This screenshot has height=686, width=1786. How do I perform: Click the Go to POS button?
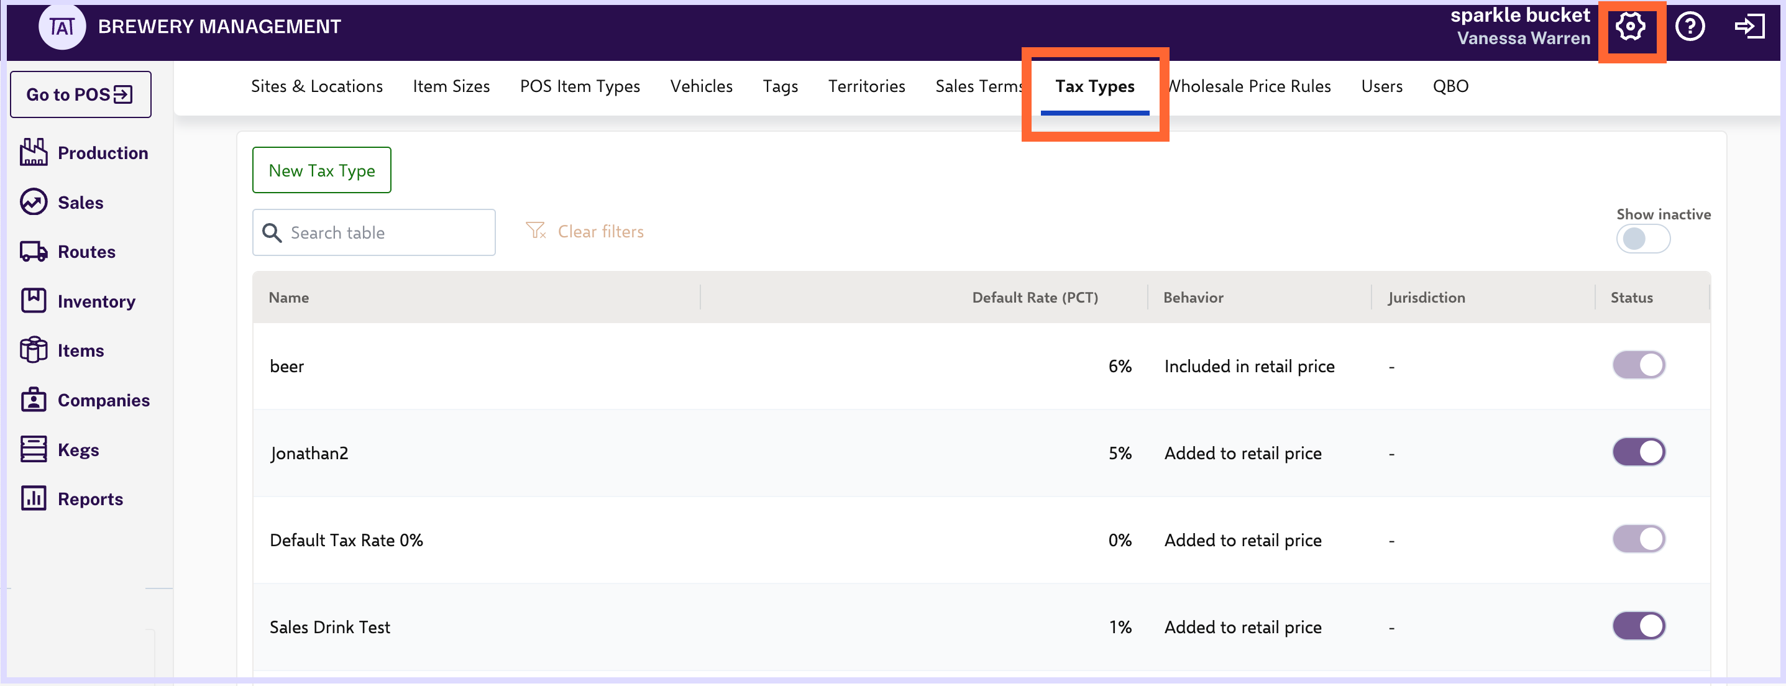(80, 94)
